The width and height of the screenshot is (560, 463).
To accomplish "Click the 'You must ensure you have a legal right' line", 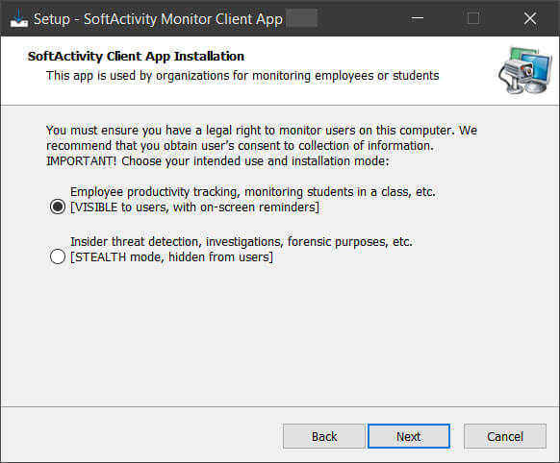I will [262, 130].
